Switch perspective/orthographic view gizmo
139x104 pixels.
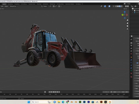point(127,29)
